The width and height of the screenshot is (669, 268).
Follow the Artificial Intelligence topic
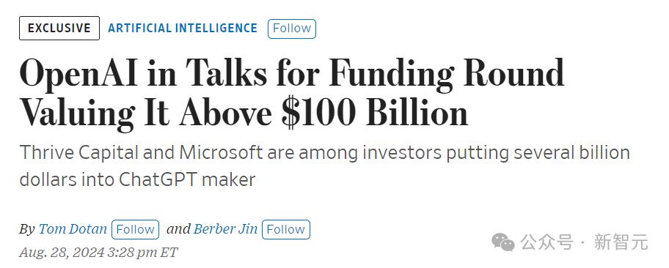pyautogui.click(x=292, y=29)
